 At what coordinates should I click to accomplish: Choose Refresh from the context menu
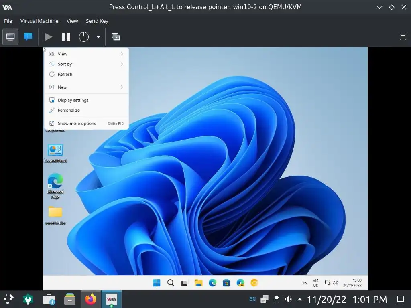point(86,74)
